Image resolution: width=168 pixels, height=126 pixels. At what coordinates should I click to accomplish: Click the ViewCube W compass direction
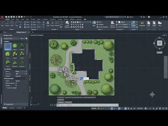pyautogui.click(x=154, y=43)
